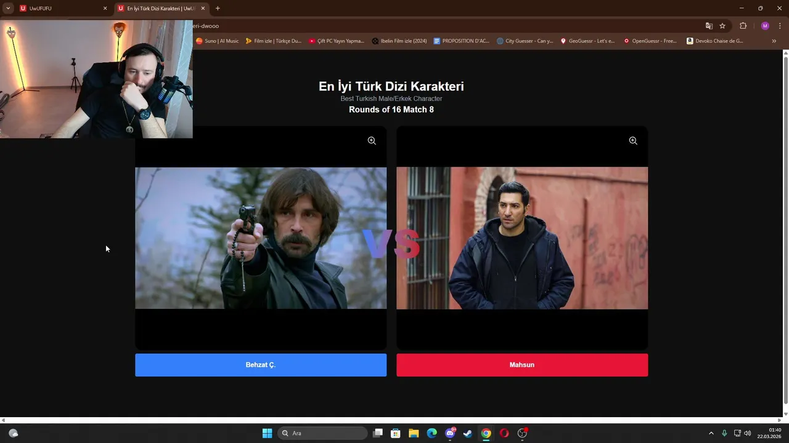Close the En İyi Türk Dizi Karakteri tab
This screenshot has width=789, height=443.
click(x=203, y=9)
